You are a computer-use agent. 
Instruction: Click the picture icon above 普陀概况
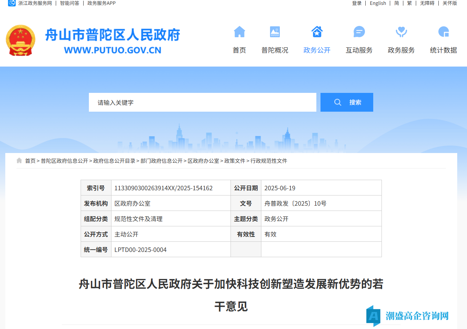pos(275,32)
